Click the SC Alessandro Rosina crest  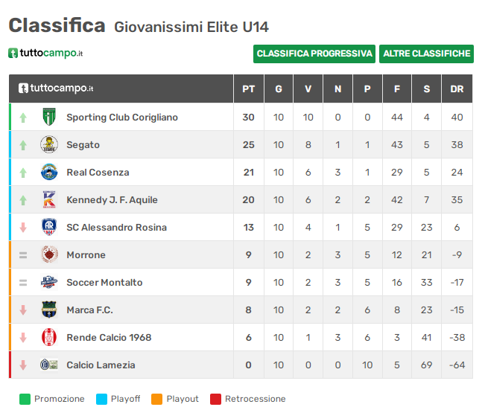(49, 227)
